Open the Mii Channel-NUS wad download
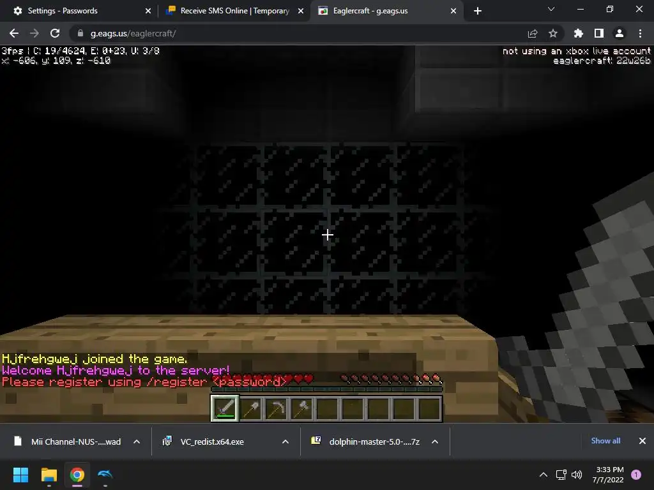 [69, 442]
